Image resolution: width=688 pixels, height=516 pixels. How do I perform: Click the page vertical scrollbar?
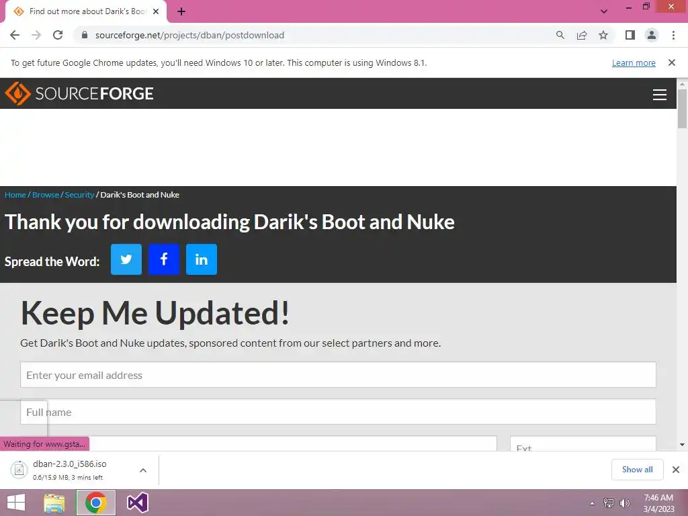pos(682,109)
